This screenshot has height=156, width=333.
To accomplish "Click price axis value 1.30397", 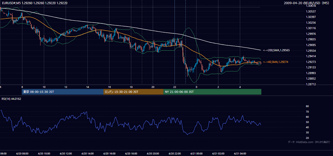I will pos(311,17).
